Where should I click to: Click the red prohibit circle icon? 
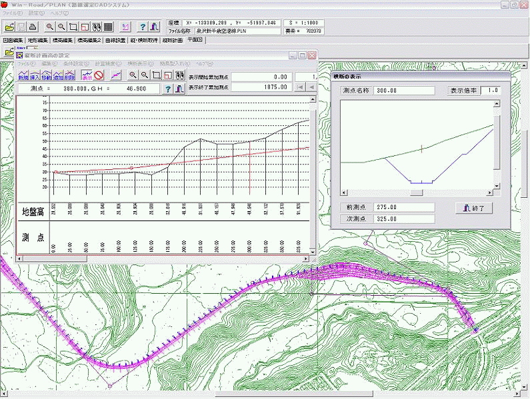tap(98, 75)
